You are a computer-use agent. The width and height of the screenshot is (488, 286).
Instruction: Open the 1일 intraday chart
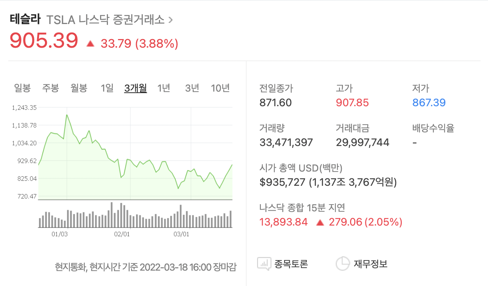106,88
